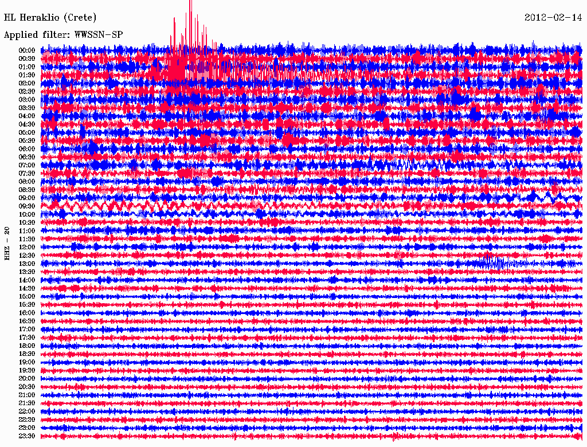Click the '00:30' time label
Viewport: 587px width, 447px height.
click(27, 59)
